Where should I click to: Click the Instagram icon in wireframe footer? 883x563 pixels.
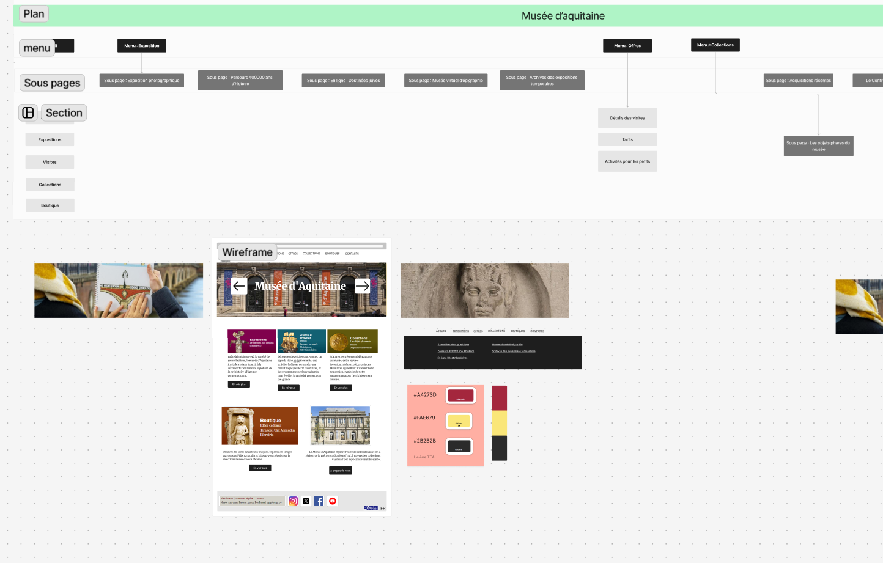click(293, 501)
